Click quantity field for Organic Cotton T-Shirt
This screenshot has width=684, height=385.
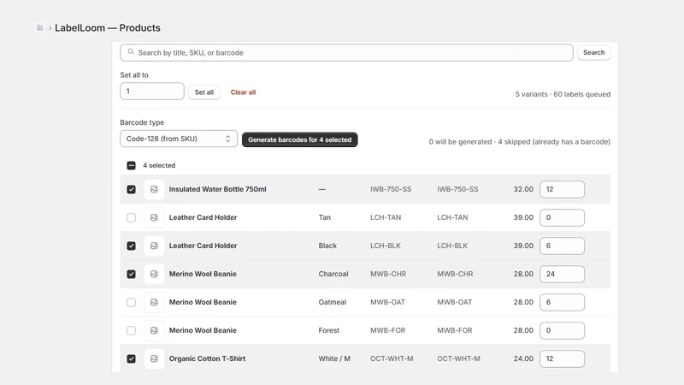(562, 358)
